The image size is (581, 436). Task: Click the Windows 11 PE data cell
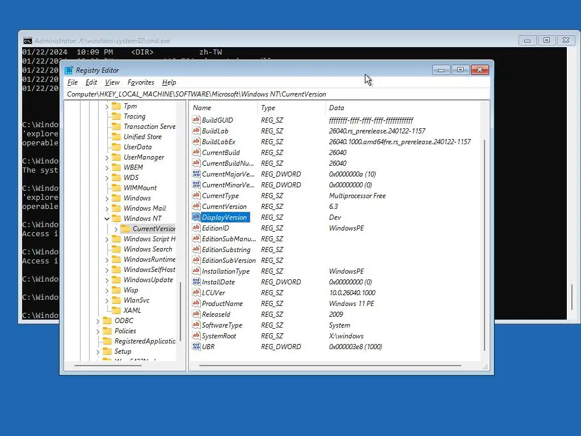[x=351, y=303]
